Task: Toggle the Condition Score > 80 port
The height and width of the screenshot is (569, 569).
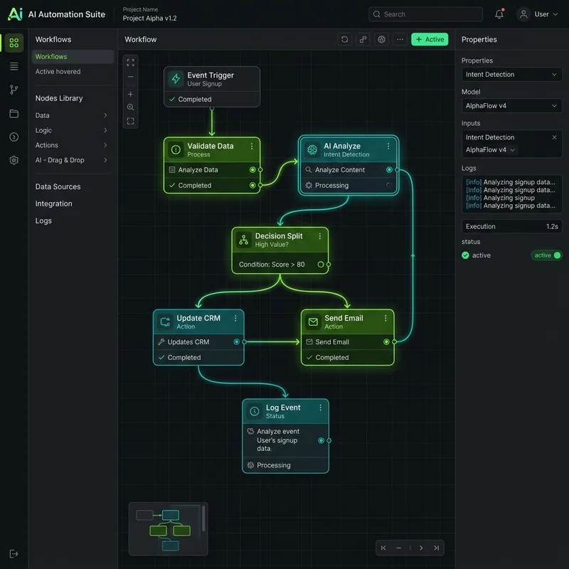Action: coord(321,264)
